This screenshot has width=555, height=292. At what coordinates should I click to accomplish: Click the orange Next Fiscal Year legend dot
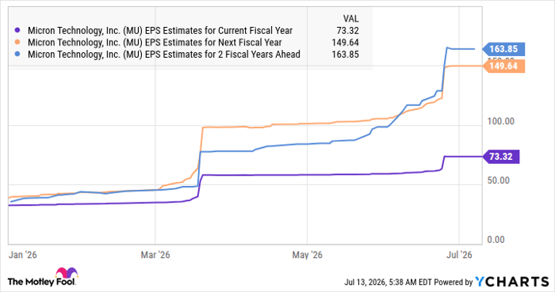[x=17, y=43]
